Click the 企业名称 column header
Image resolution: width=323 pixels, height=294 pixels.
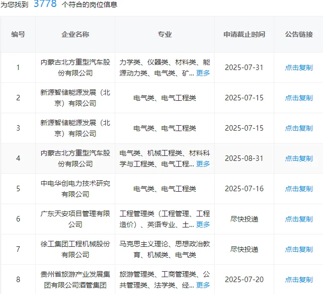click(x=75, y=34)
